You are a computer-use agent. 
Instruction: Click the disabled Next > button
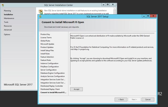pyautogui.click(x=134, y=99)
